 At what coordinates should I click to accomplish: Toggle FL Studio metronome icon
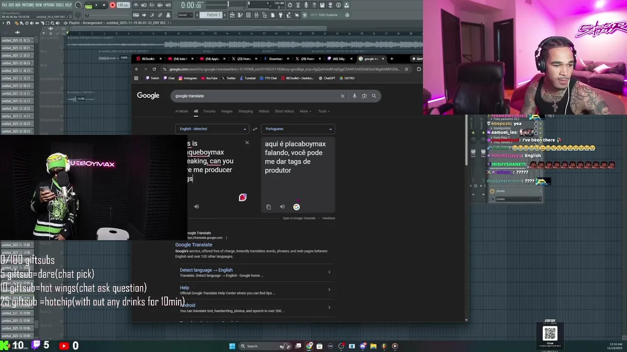tap(136, 5)
